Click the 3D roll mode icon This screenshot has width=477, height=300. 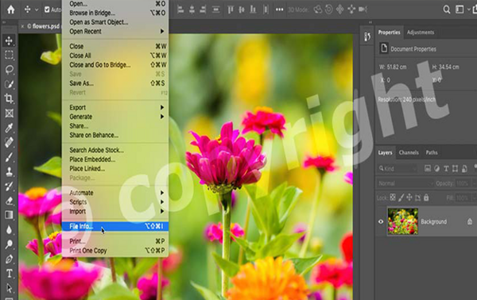[x=329, y=10]
